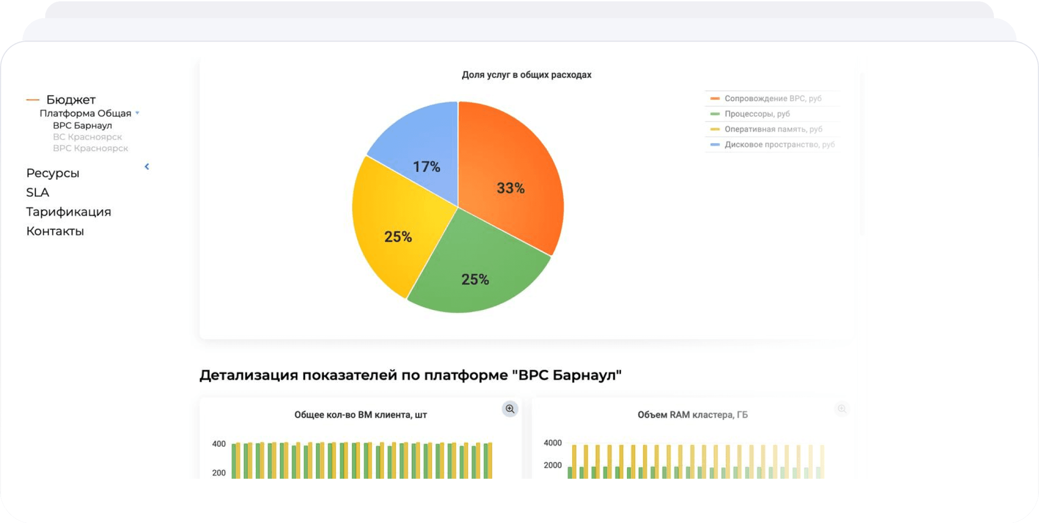Navigate to Контакты page
Image resolution: width=1039 pixels, height=523 pixels.
55,231
